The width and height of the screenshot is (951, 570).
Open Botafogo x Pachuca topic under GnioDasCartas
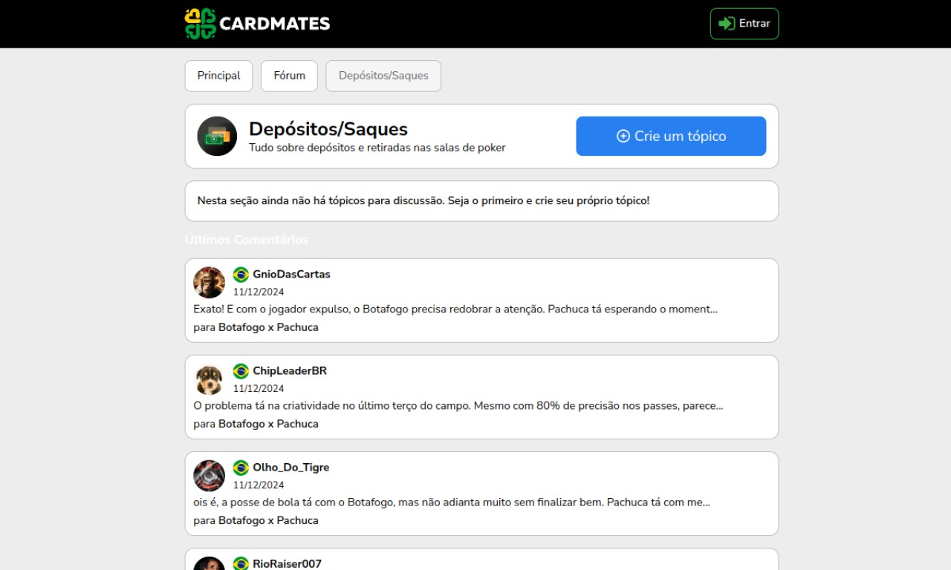click(268, 327)
